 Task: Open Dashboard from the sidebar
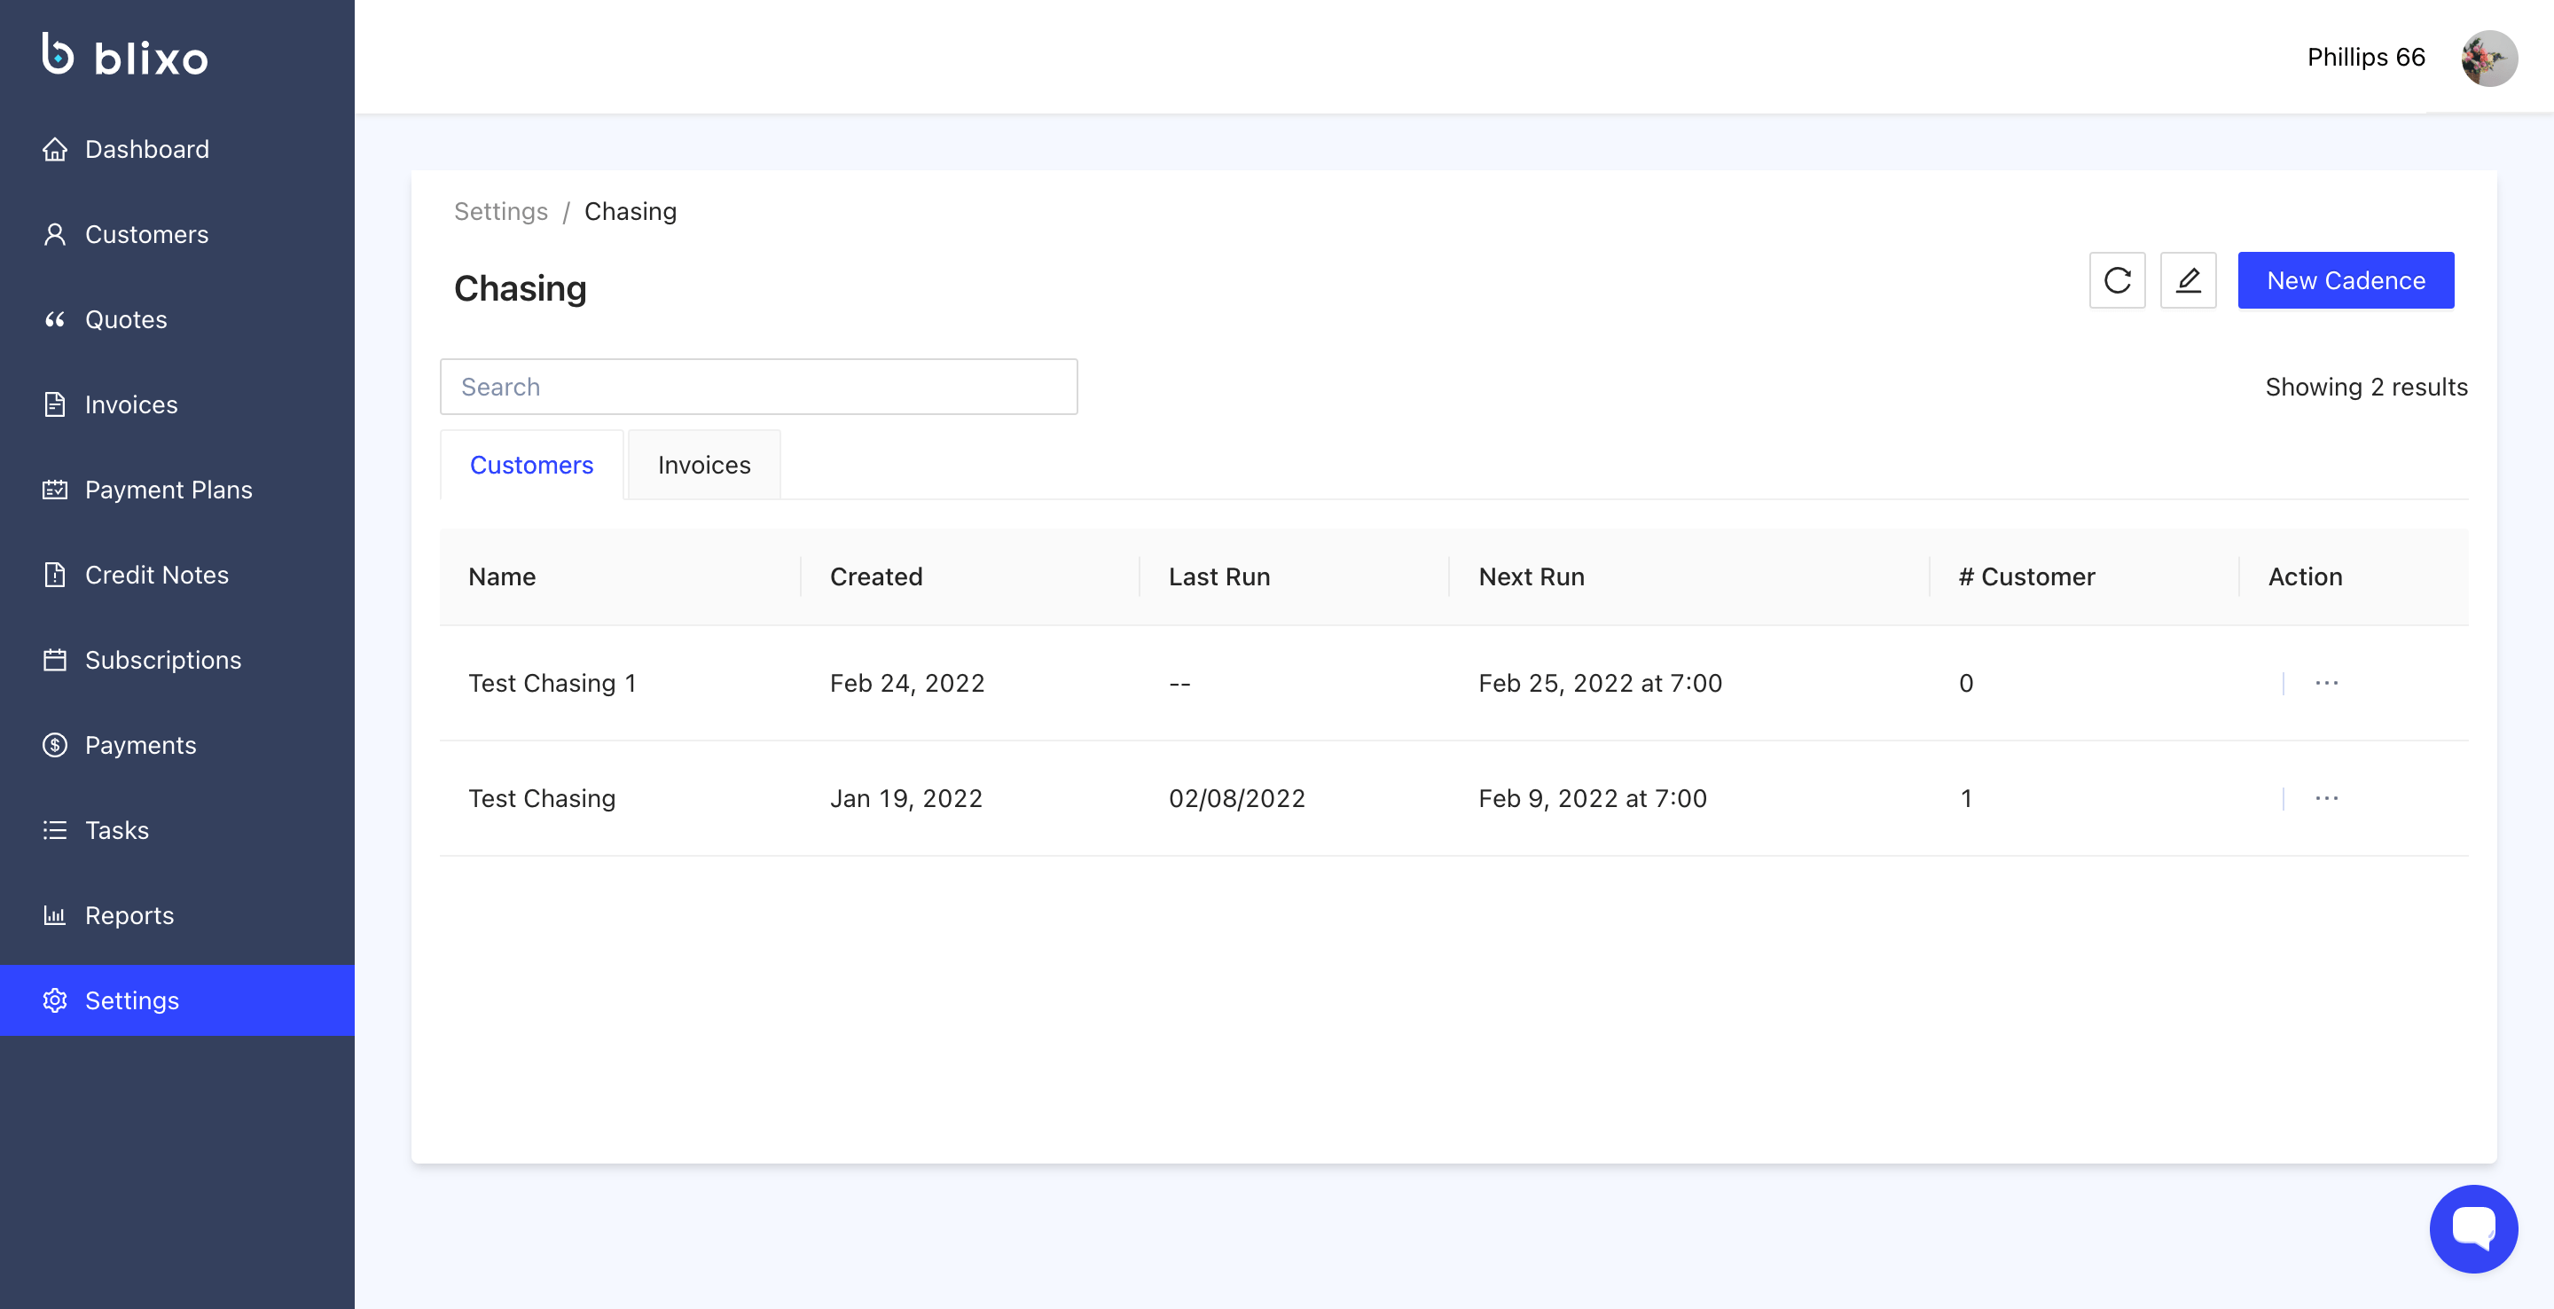146,149
